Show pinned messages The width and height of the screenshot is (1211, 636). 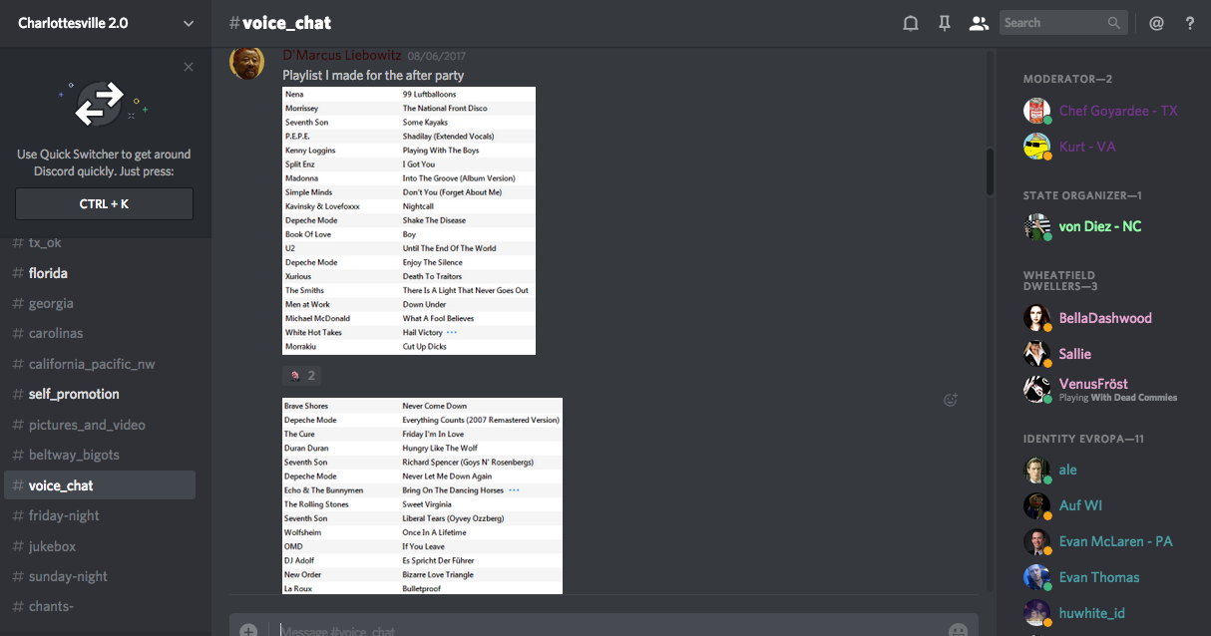[x=944, y=23]
